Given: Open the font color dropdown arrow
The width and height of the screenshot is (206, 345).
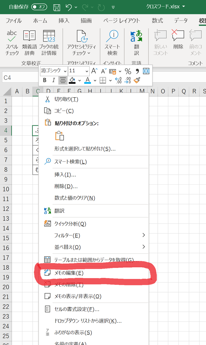Looking at the screenshot, I should 95,80.
